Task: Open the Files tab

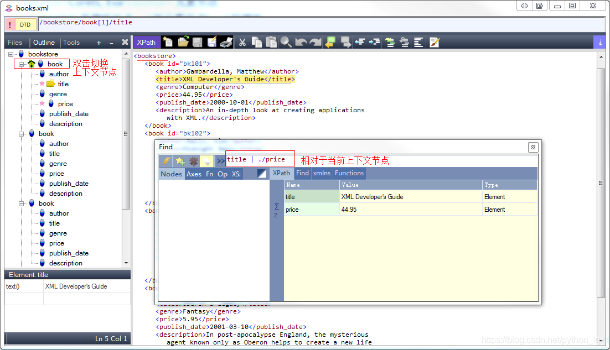Action: click(x=15, y=43)
